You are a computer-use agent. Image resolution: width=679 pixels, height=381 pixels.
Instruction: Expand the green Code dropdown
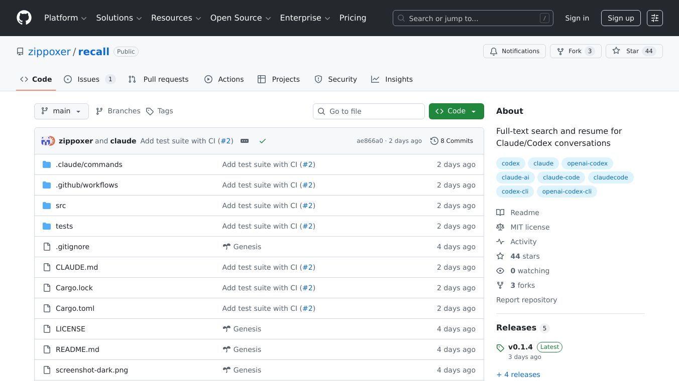(x=456, y=111)
